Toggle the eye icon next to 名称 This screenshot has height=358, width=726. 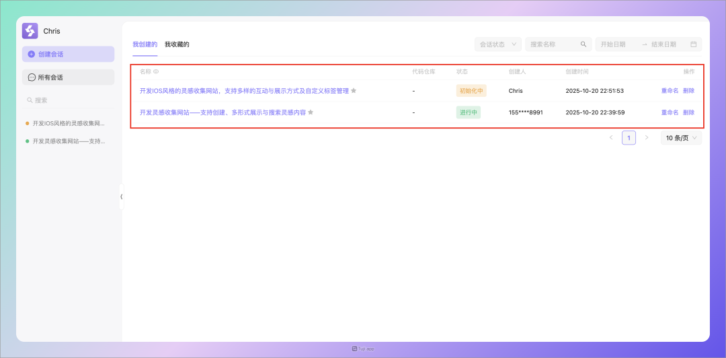[157, 71]
